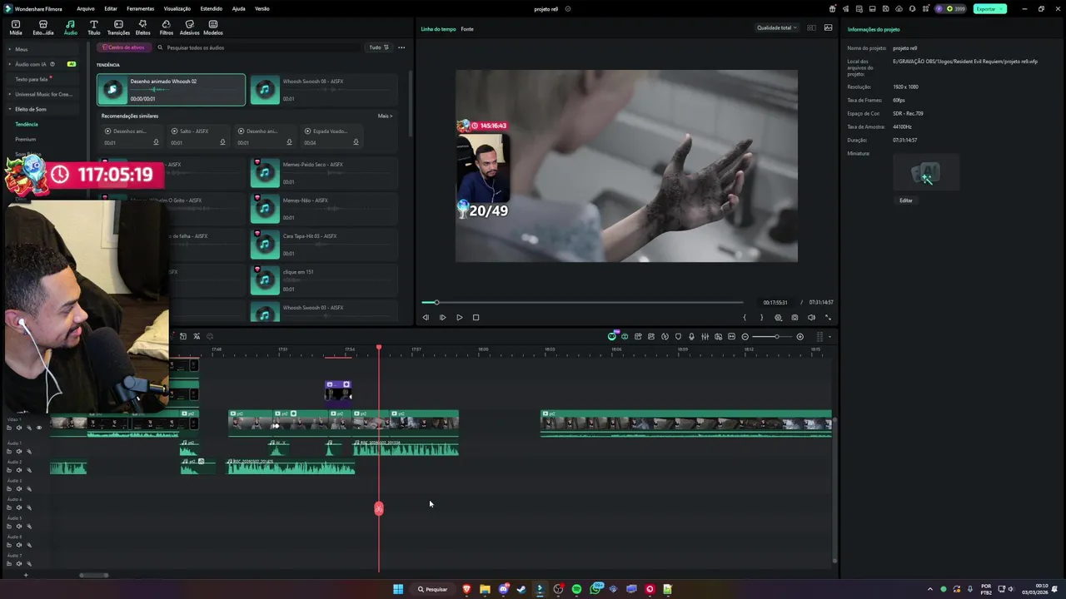Open the Arquivo menu
The width and height of the screenshot is (1066, 599).
point(86,8)
